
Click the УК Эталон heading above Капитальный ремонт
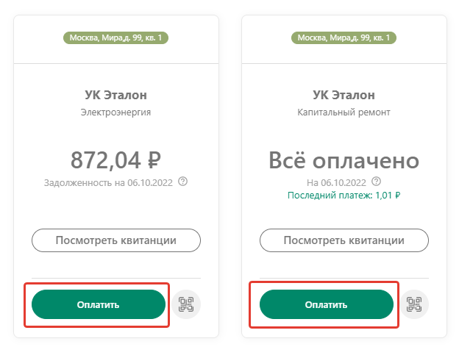click(x=344, y=95)
